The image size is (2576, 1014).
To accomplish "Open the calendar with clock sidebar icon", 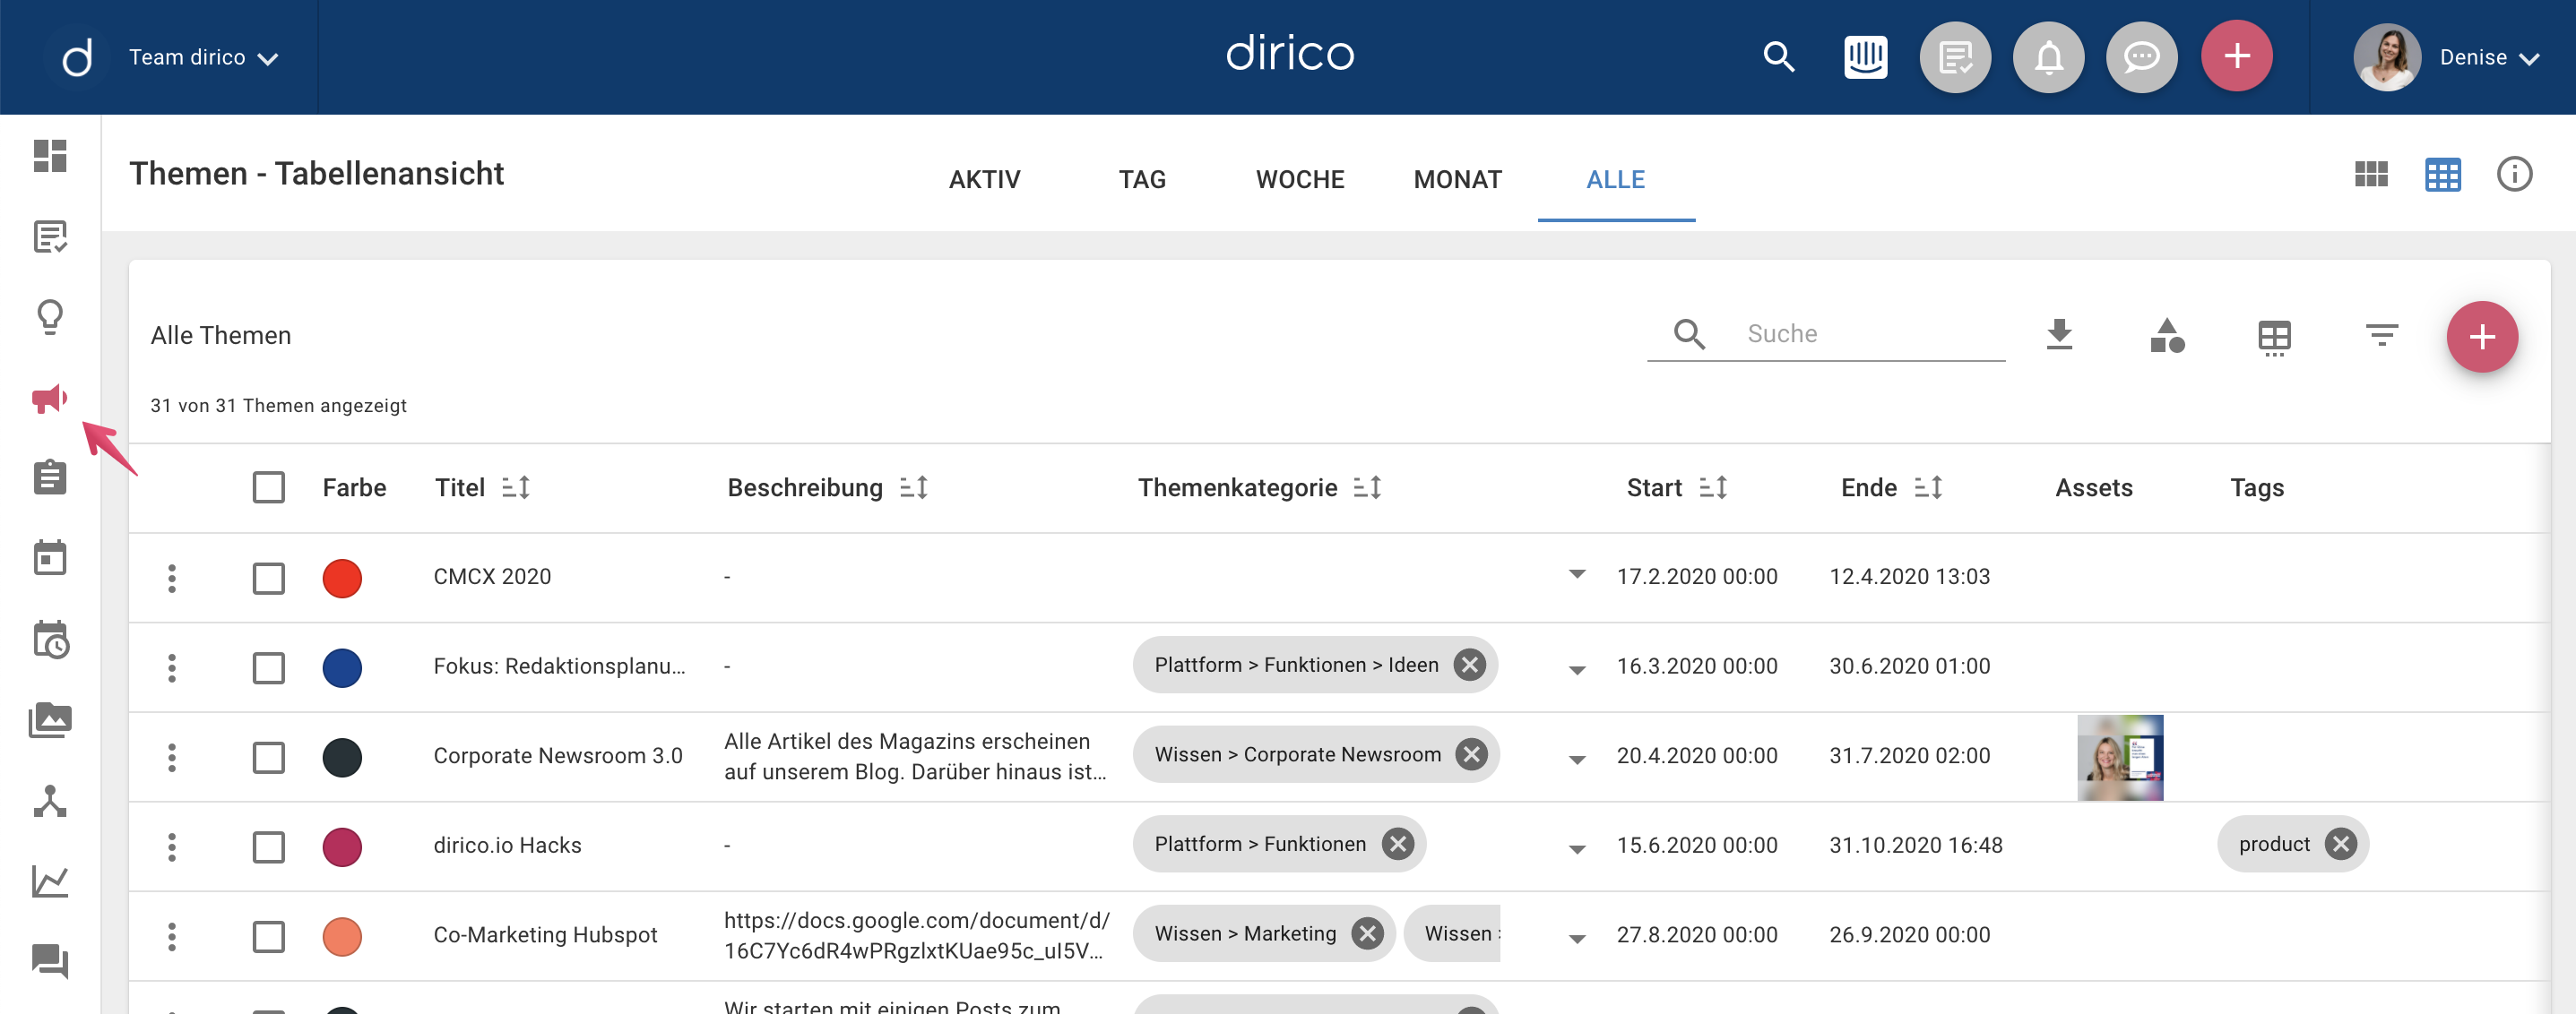I will (x=50, y=640).
